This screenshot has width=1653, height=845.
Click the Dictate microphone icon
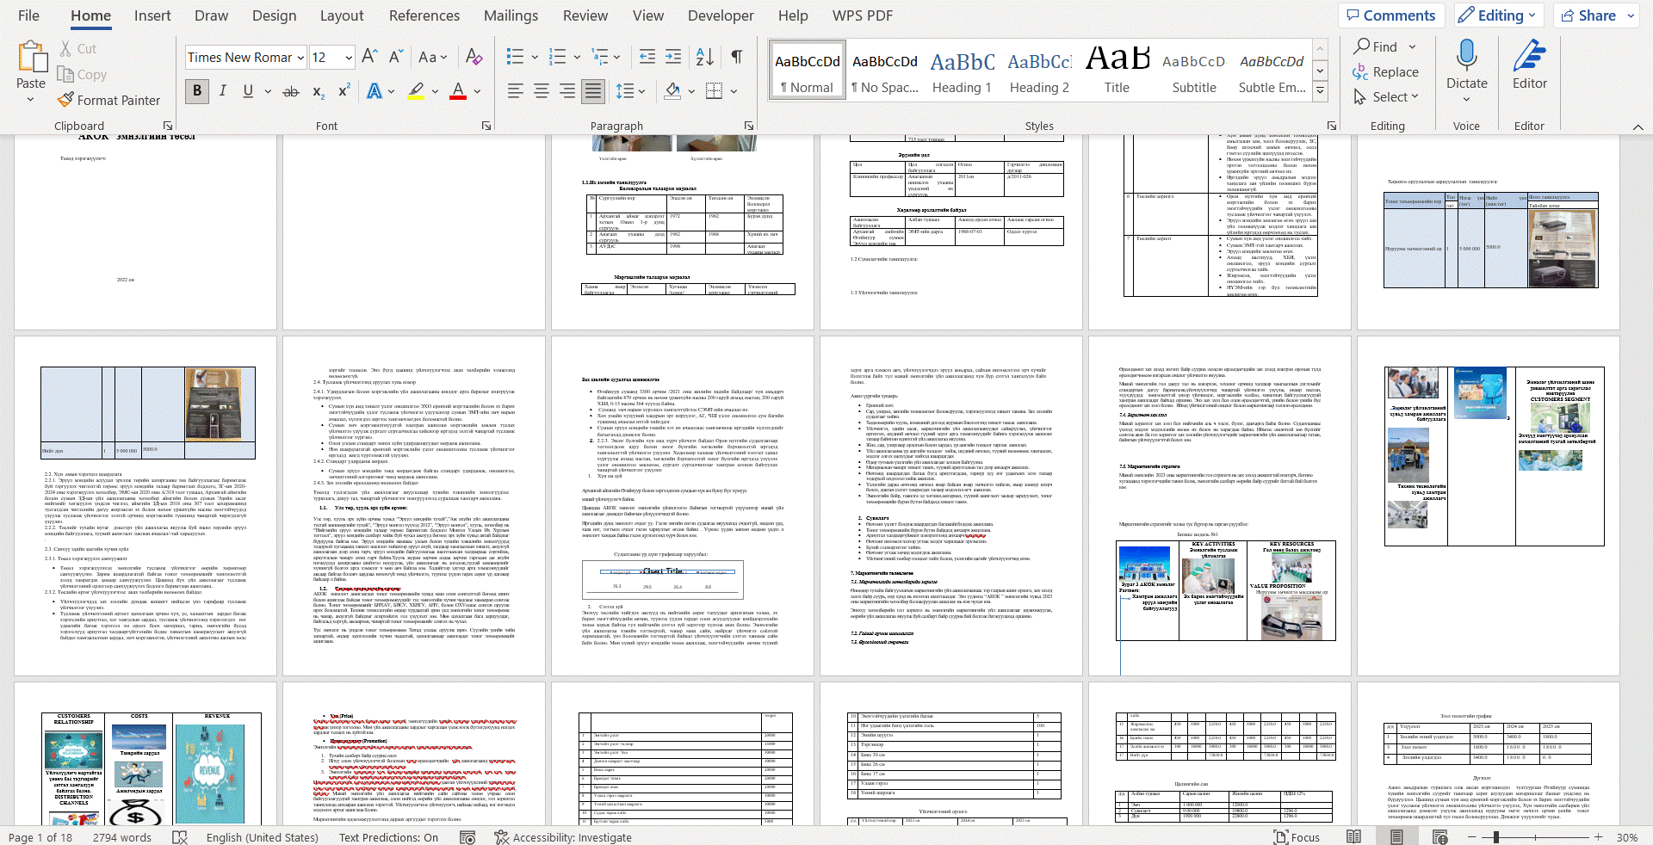click(x=1466, y=56)
